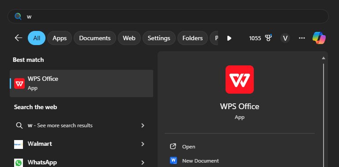Switch to the Settings filter tab

click(159, 38)
